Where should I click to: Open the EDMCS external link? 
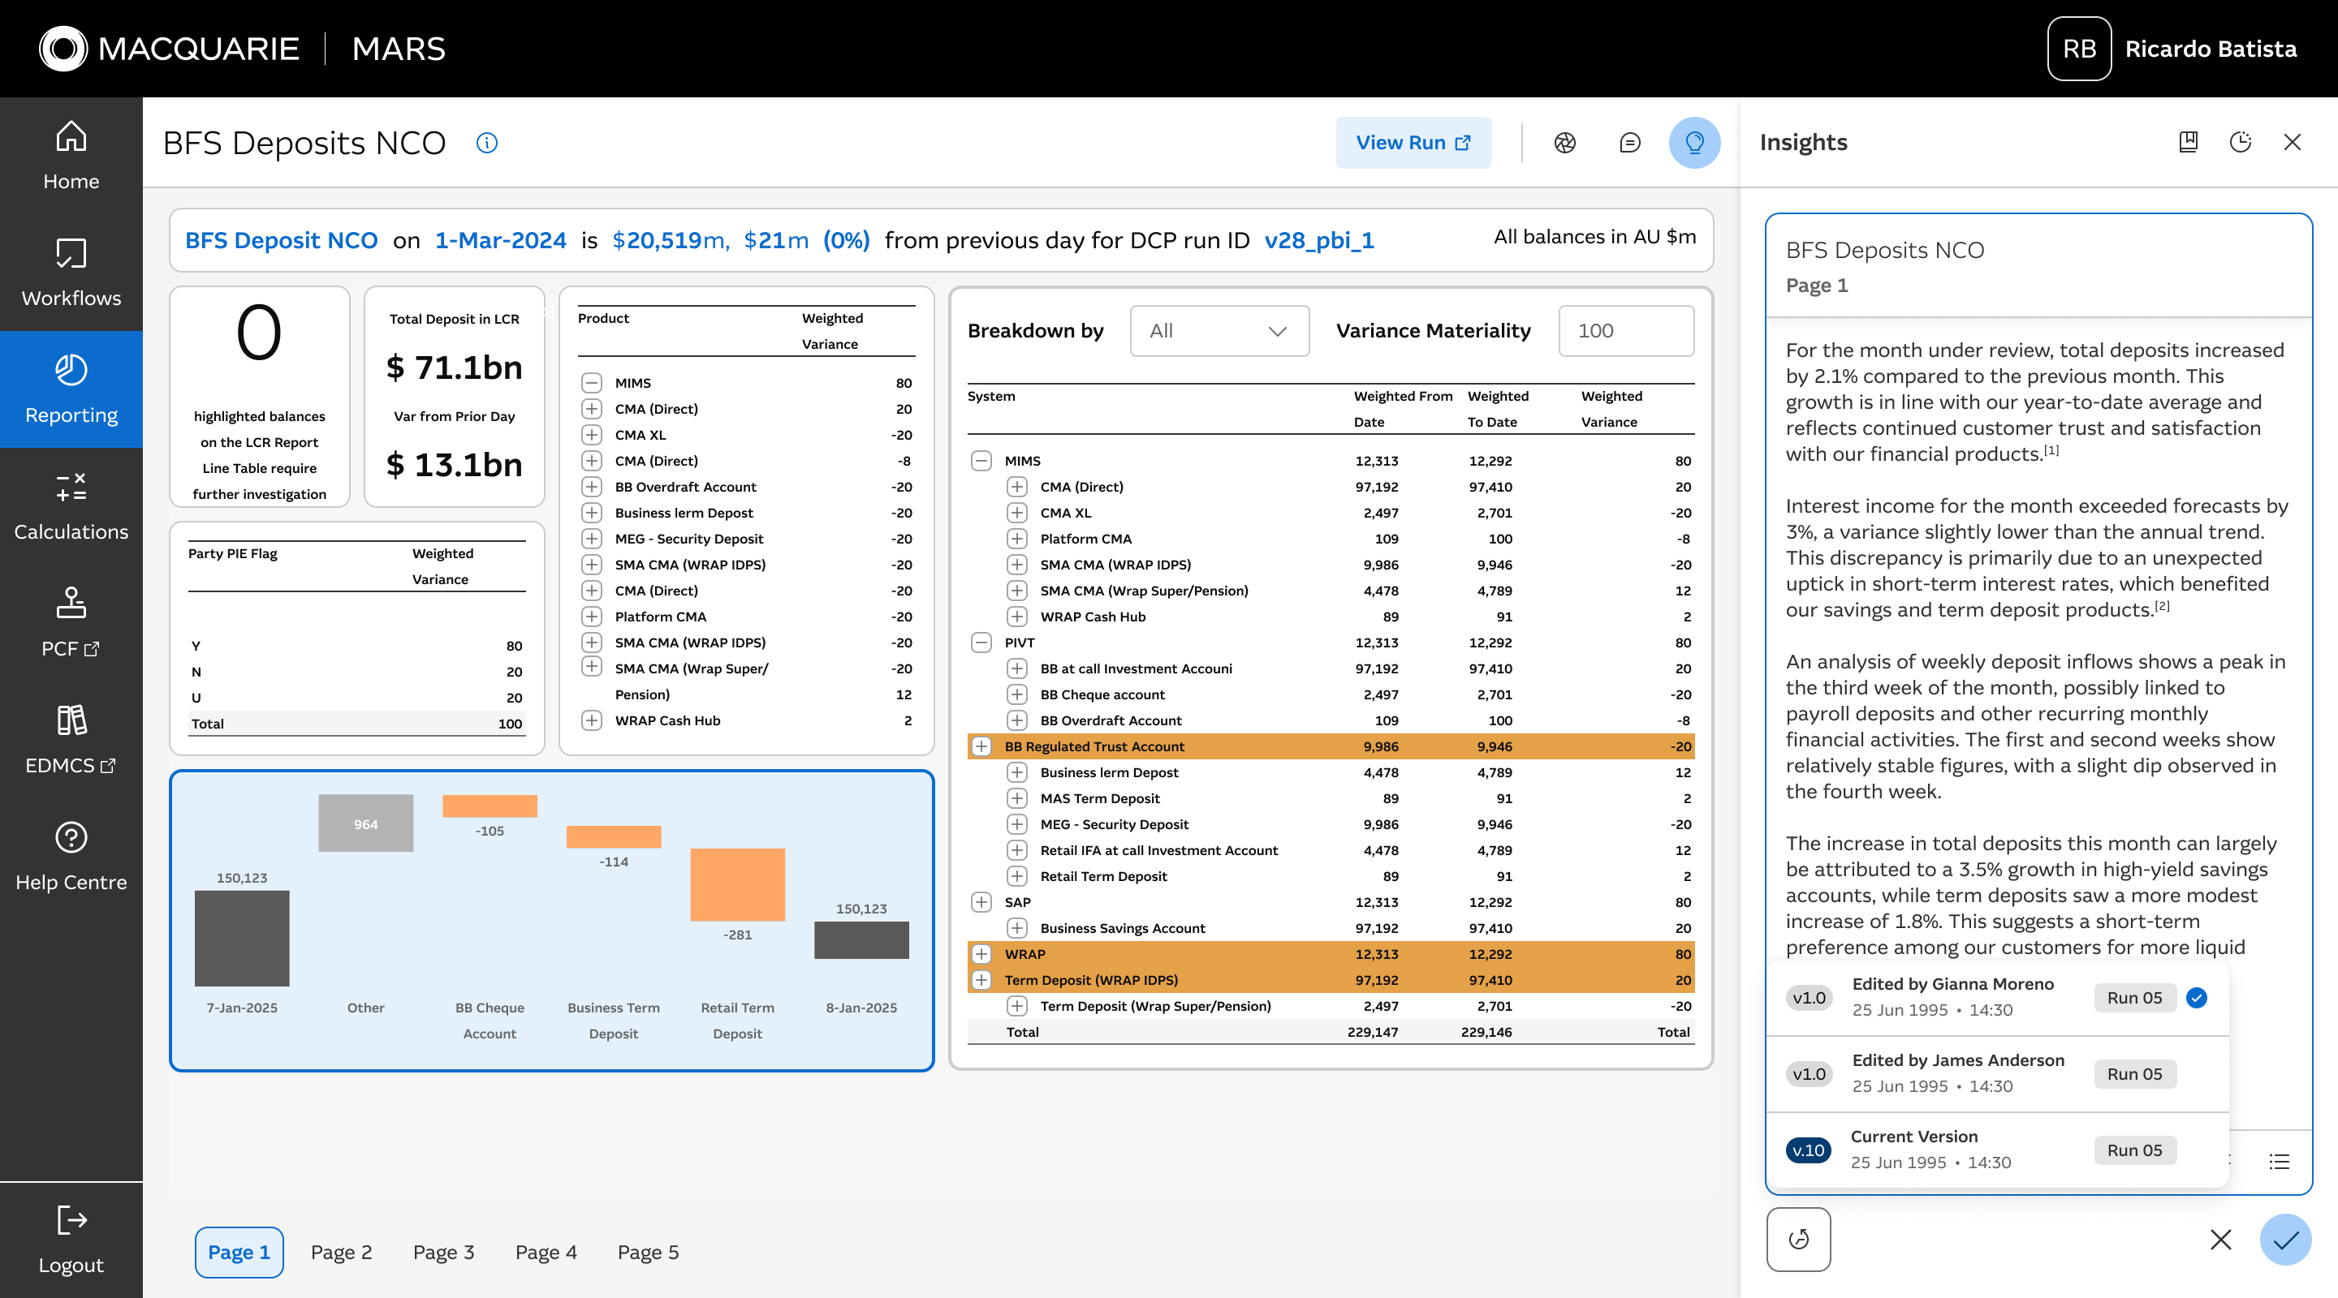click(x=71, y=740)
